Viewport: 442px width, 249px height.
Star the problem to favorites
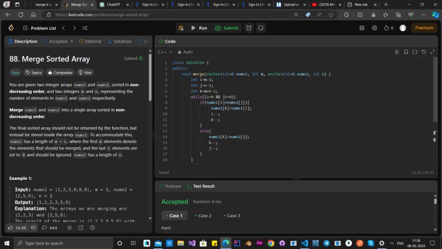point(69,227)
